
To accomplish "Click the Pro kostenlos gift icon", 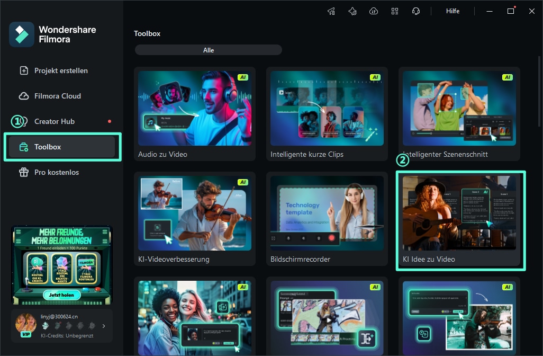I will click(24, 172).
